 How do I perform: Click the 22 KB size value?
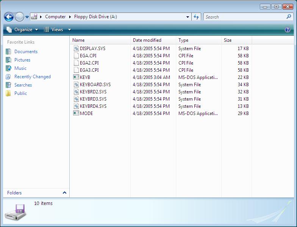[243, 77]
